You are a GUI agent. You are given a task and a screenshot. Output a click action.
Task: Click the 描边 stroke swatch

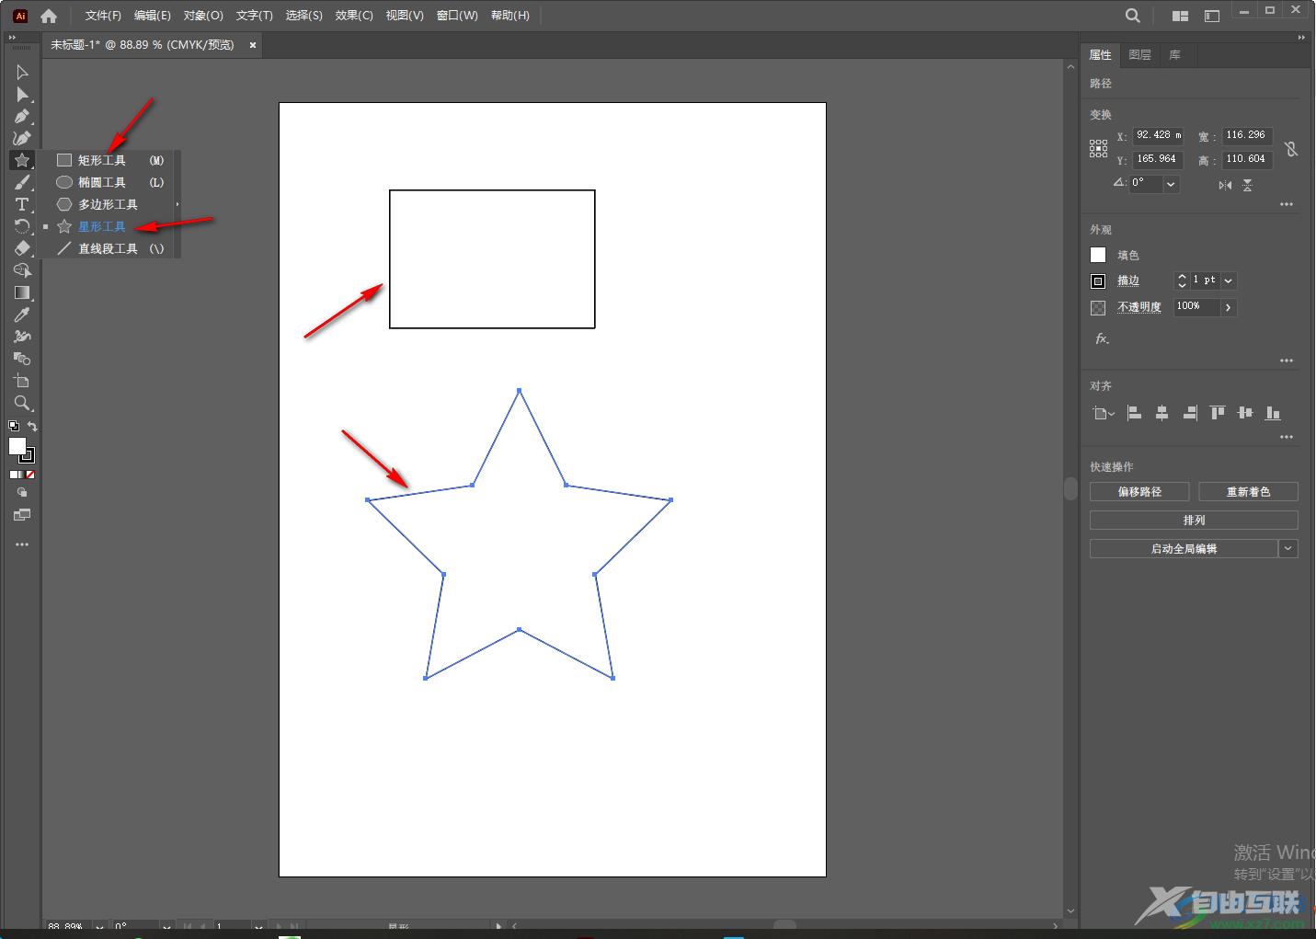click(x=1098, y=281)
